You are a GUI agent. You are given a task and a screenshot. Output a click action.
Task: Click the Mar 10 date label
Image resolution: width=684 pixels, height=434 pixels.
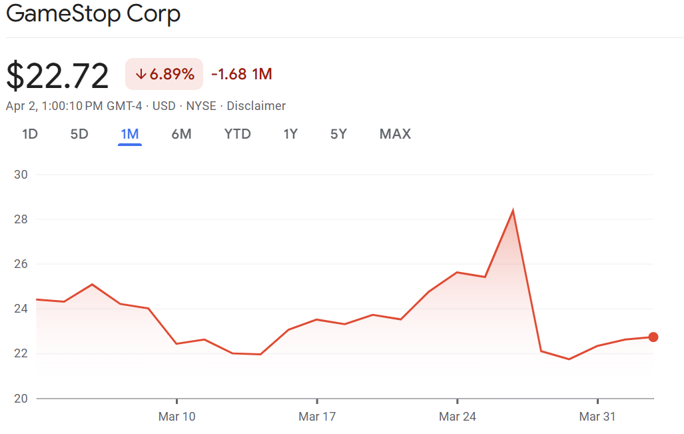point(177,417)
